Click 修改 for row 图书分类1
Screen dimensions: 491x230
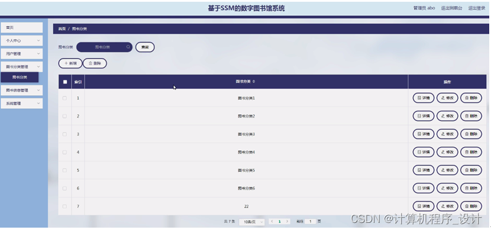click(447, 98)
